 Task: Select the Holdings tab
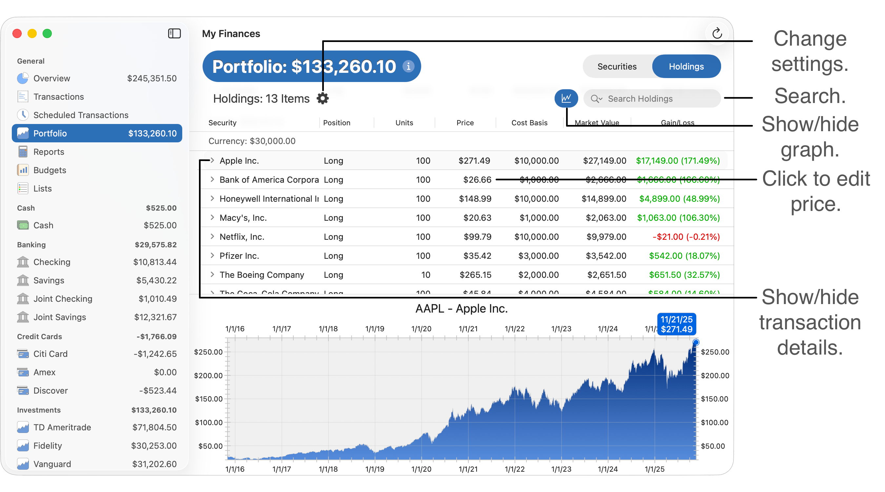686,66
